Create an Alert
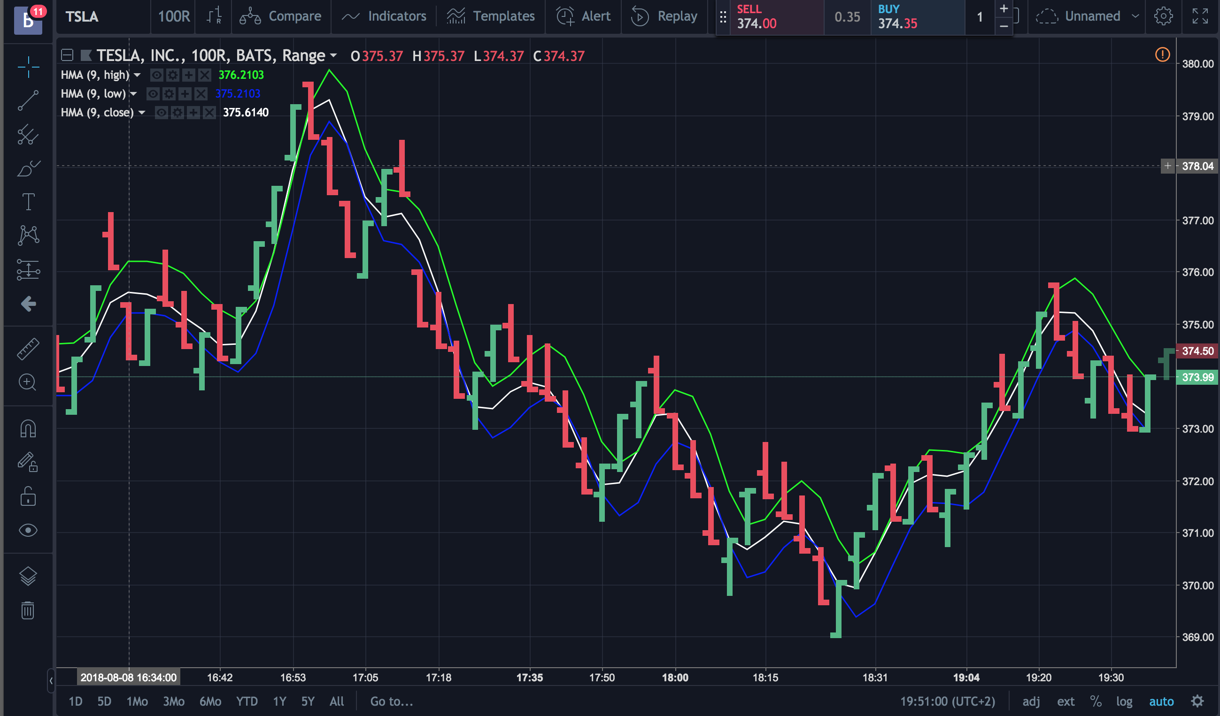 (583, 16)
